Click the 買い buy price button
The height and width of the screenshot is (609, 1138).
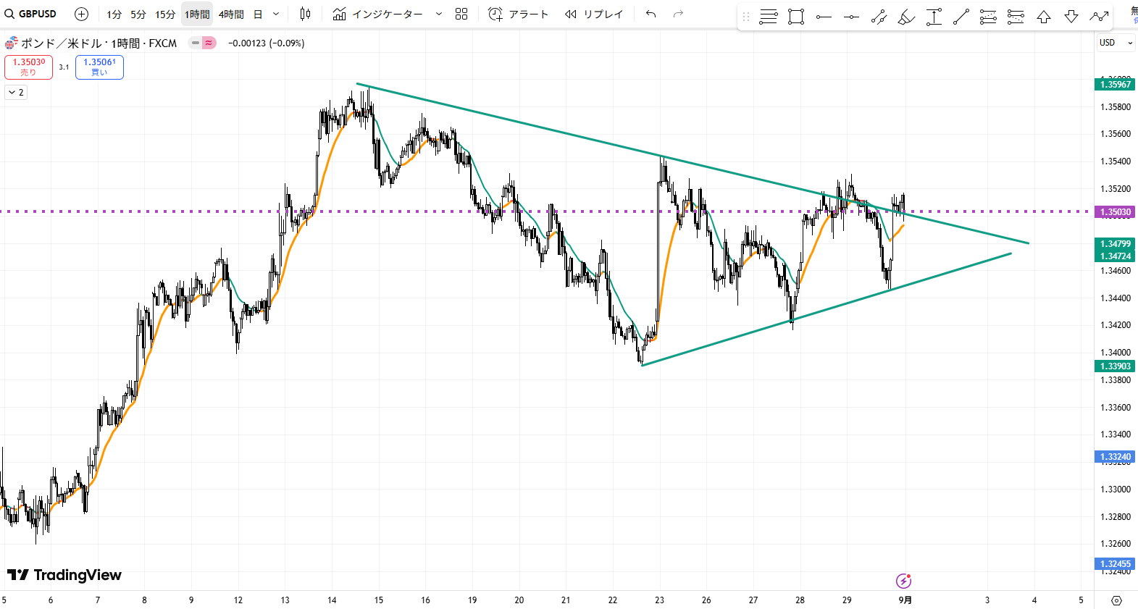click(99, 67)
